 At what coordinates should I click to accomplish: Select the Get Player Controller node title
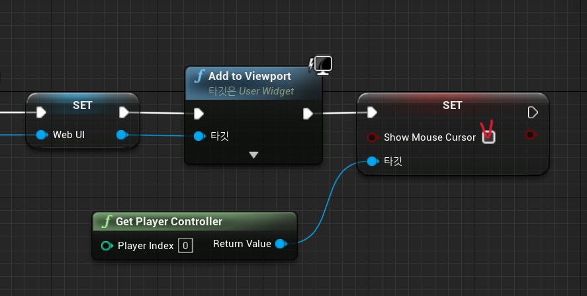pos(169,221)
